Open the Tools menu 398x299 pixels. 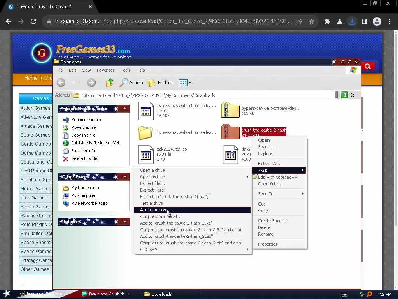click(x=126, y=70)
